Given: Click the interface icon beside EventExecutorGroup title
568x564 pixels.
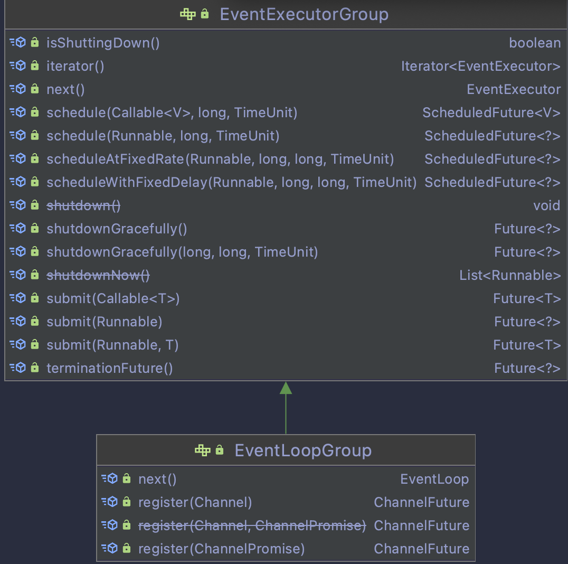Looking at the screenshot, I should click(187, 14).
